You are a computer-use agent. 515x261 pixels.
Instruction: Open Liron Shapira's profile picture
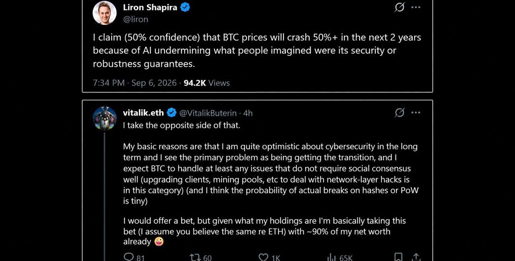(x=105, y=13)
